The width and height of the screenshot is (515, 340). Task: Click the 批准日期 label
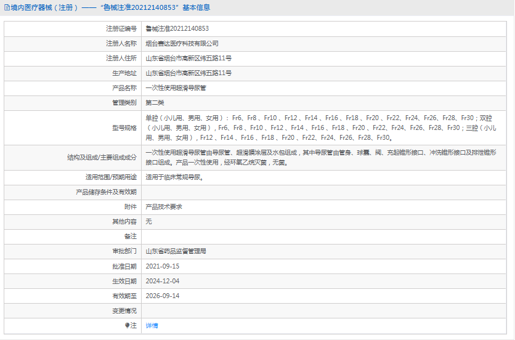tap(124, 266)
